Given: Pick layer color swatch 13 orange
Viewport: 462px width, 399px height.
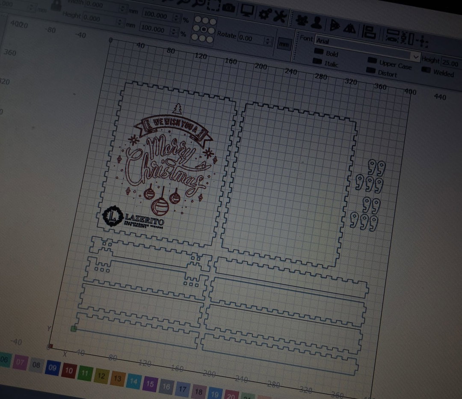Looking at the screenshot, I should coord(117,378).
